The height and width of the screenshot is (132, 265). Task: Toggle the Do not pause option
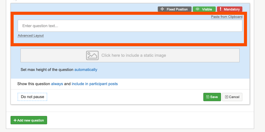coord(32,97)
